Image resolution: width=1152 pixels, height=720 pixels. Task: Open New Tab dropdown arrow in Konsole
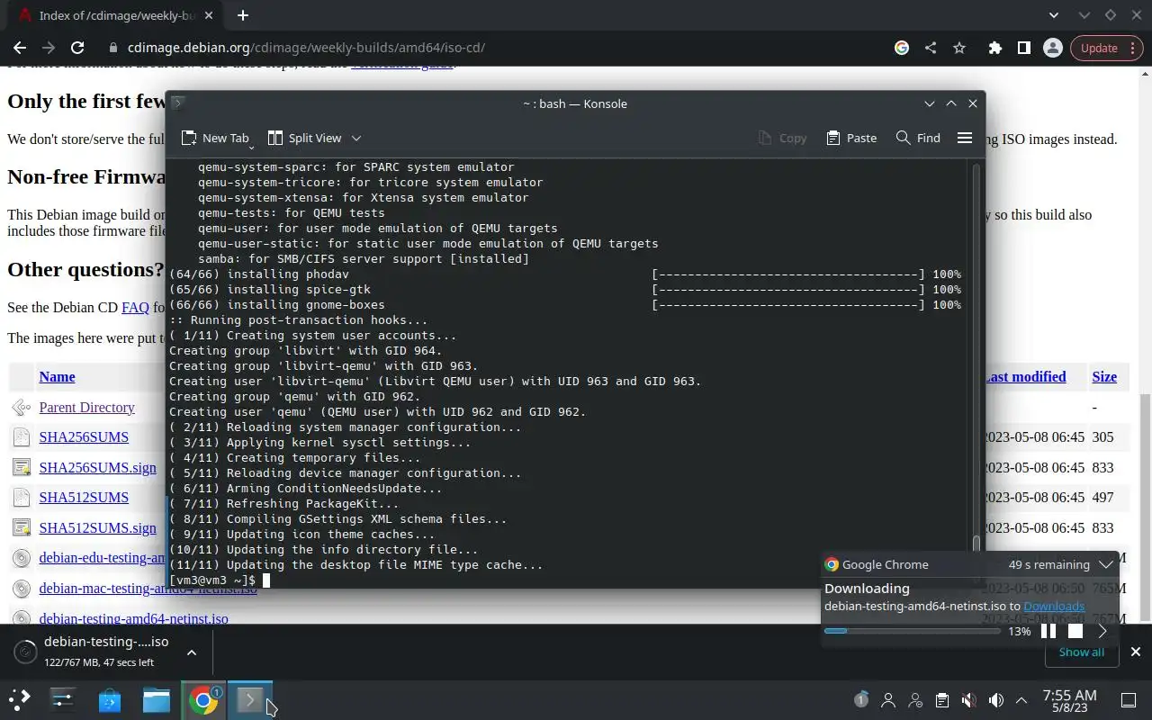(251, 146)
